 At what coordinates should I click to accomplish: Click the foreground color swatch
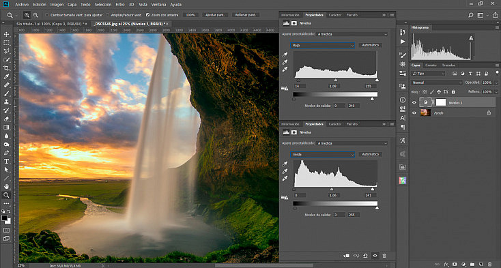click(x=5, y=218)
